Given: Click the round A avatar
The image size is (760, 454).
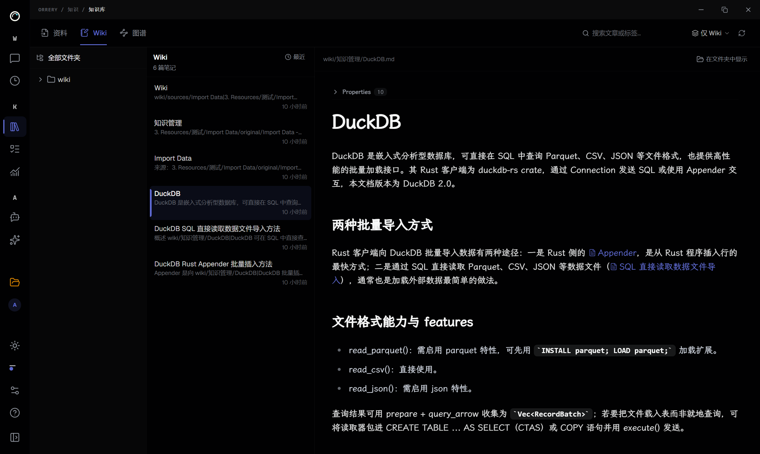Looking at the screenshot, I should [15, 305].
